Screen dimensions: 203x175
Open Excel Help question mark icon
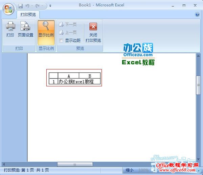197,14
